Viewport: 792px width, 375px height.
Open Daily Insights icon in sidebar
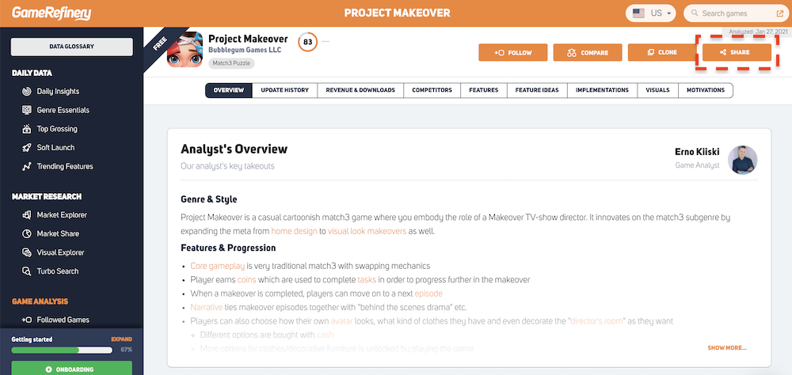point(27,91)
